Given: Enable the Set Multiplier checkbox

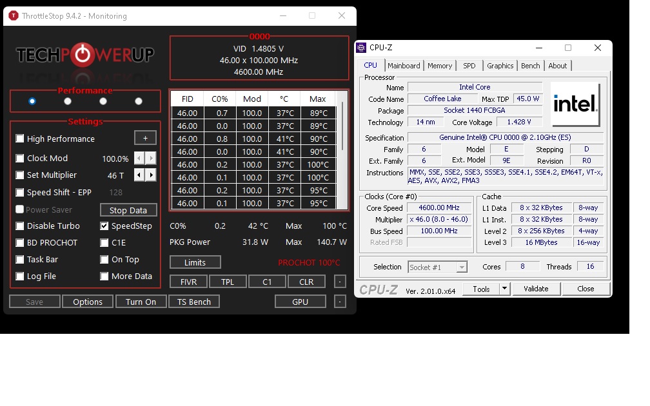Looking at the screenshot, I should pyautogui.click(x=19, y=175).
